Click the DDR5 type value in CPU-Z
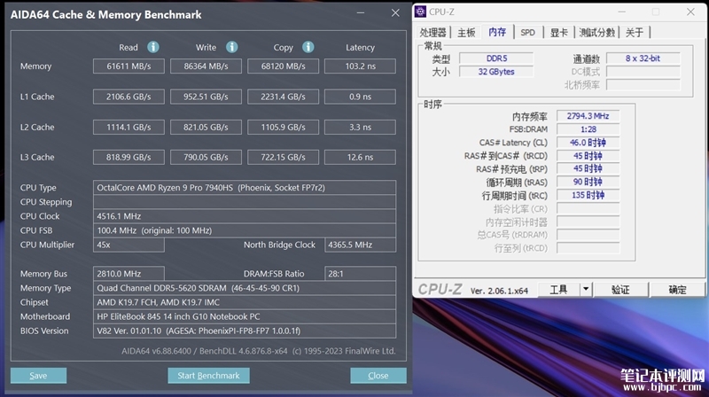Viewport: 709px width, 397px height. click(496, 58)
